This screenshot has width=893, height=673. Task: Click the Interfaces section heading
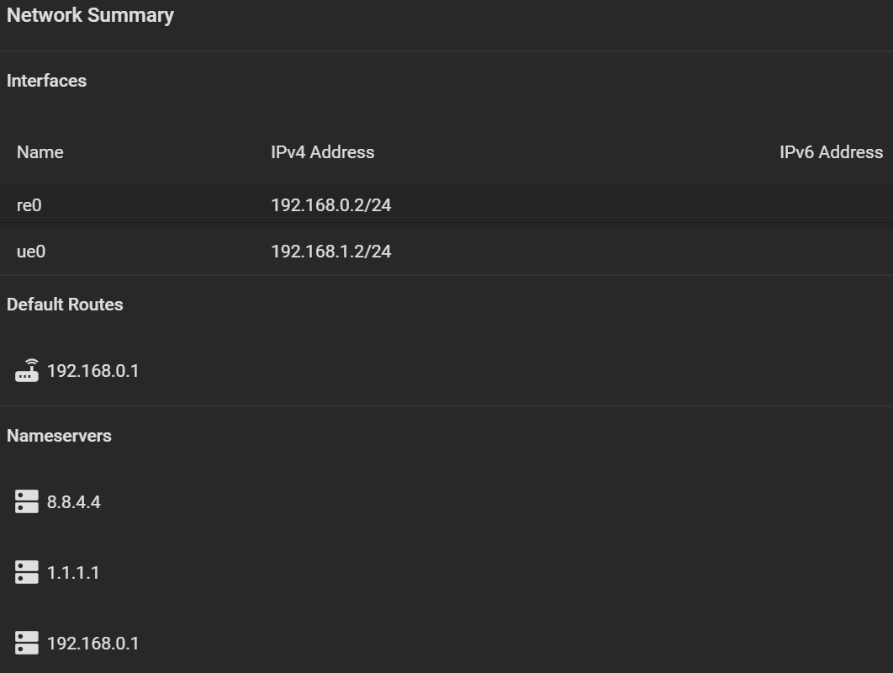(x=47, y=81)
